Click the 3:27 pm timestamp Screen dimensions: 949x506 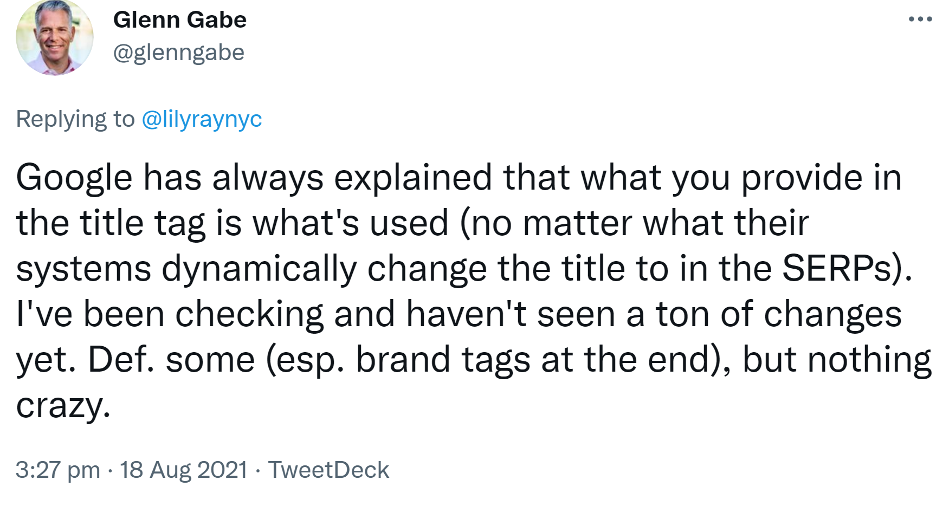pos(57,470)
